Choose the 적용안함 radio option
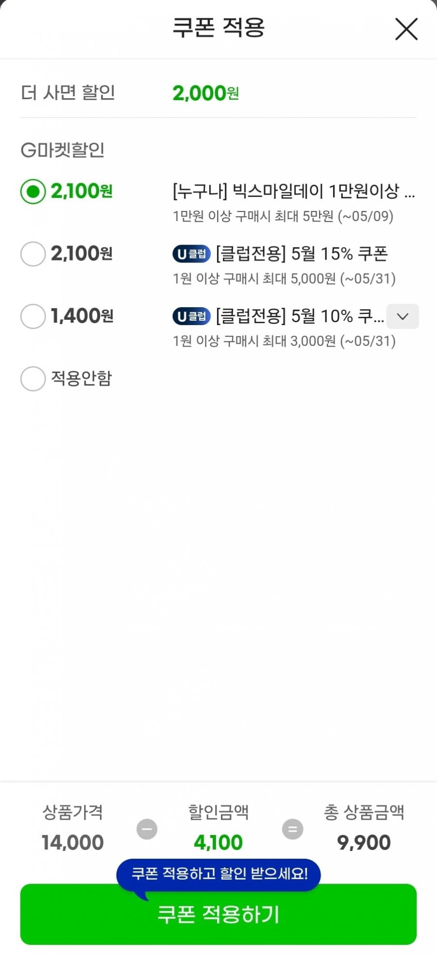This screenshot has height=955, width=437. pos(33,379)
